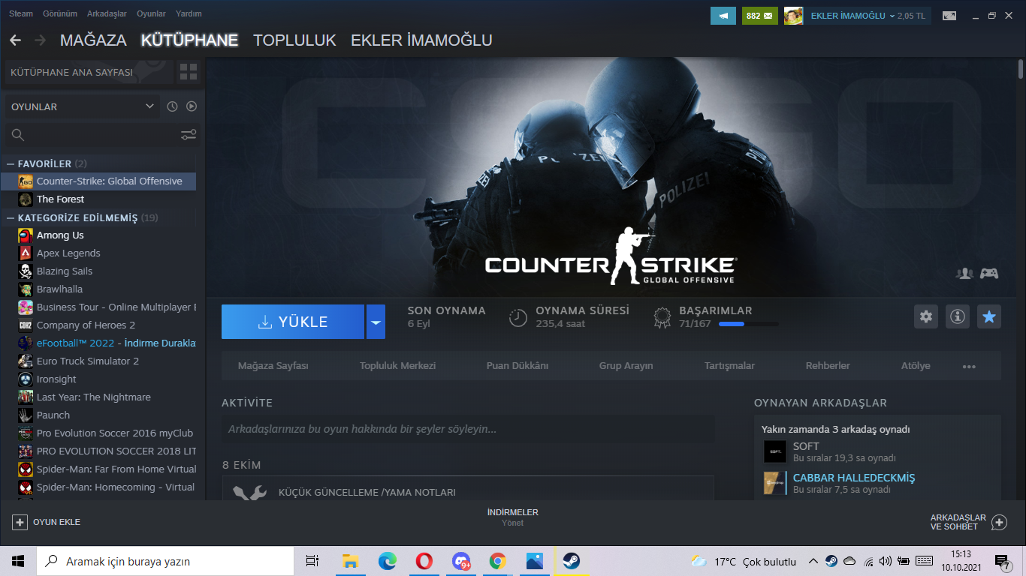
Task: Click the add game plus icon
Action: point(20,522)
